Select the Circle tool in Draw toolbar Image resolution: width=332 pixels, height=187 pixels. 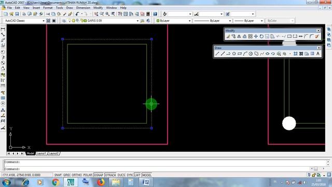[x=251, y=54]
